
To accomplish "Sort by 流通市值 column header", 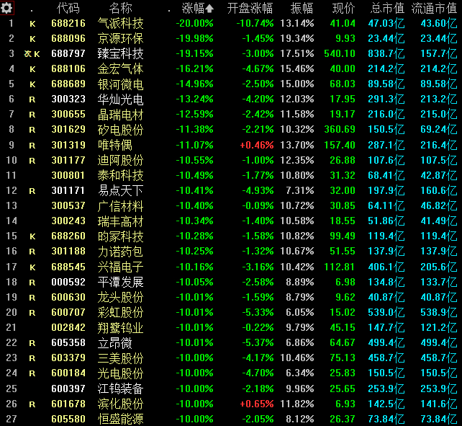I will (434, 8).
